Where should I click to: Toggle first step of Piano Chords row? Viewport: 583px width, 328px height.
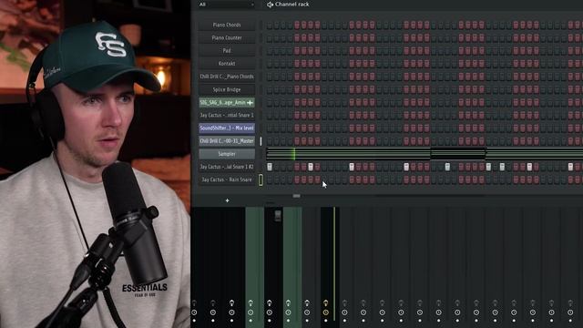(x=270, y=26)
